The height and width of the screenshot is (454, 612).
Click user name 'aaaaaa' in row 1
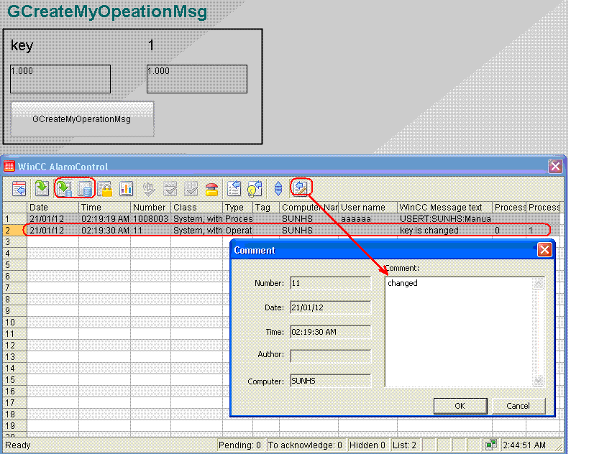[355, 219]
